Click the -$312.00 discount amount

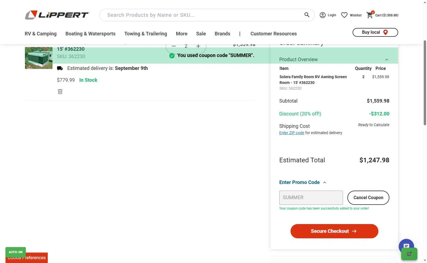pos(379,114)
